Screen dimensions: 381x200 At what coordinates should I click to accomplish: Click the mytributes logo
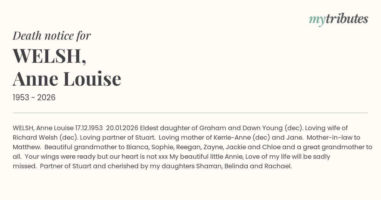click(x=338, y=19)
